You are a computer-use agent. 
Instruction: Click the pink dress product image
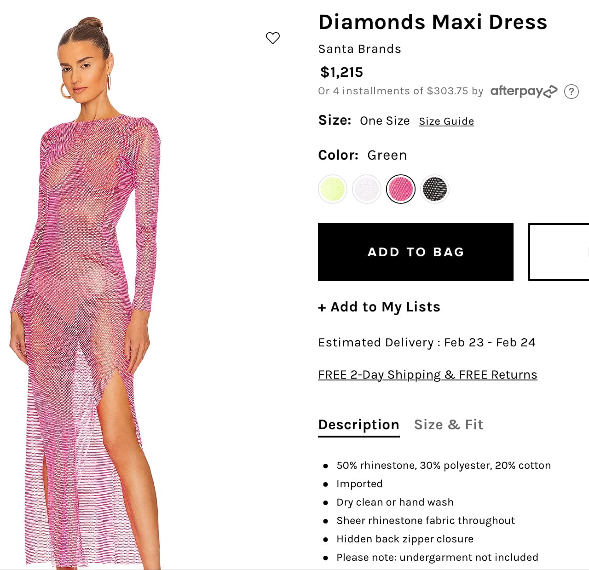coord(87,294)
